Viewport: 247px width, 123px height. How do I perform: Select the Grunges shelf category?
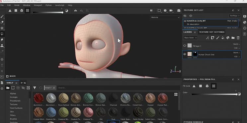click(14, 97)
